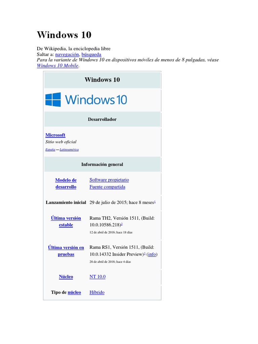Click the Rama RS1, Versión 1511 text
The height and width of the screenshot is (344, 258).
(x=114, y=247)
